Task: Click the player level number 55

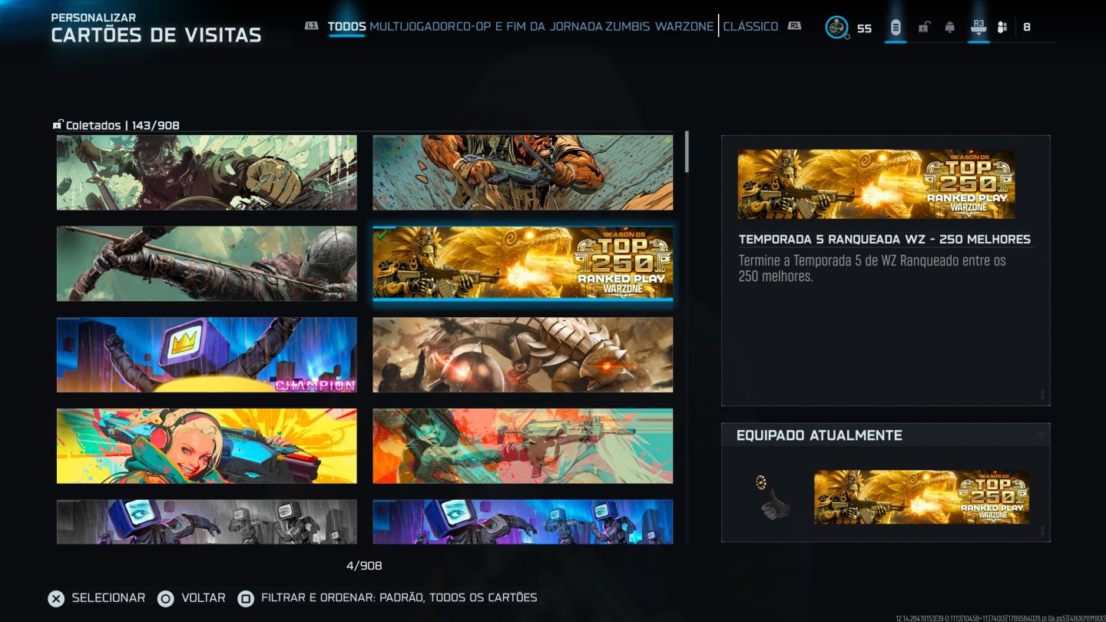Action: click(x=864, y=28)
